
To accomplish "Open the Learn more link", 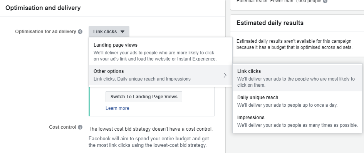I will click(117, 108).
